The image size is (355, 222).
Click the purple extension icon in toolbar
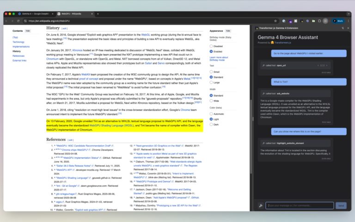click(290, 21)
